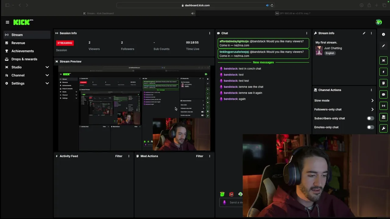Pick the red emote above message box

232,194
